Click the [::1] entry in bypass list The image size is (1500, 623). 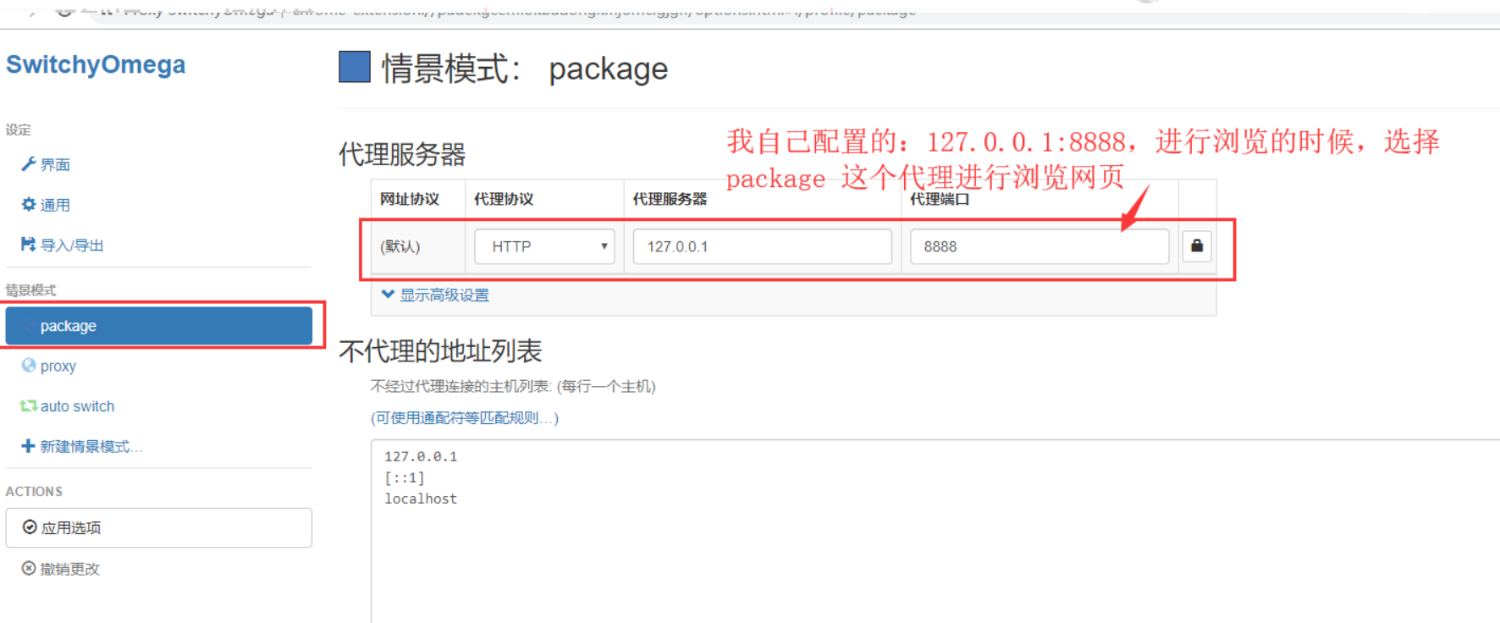pos(405,477)
